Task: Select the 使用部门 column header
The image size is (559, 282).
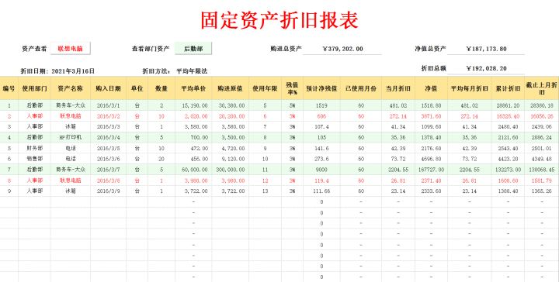Action: [34, 88]
